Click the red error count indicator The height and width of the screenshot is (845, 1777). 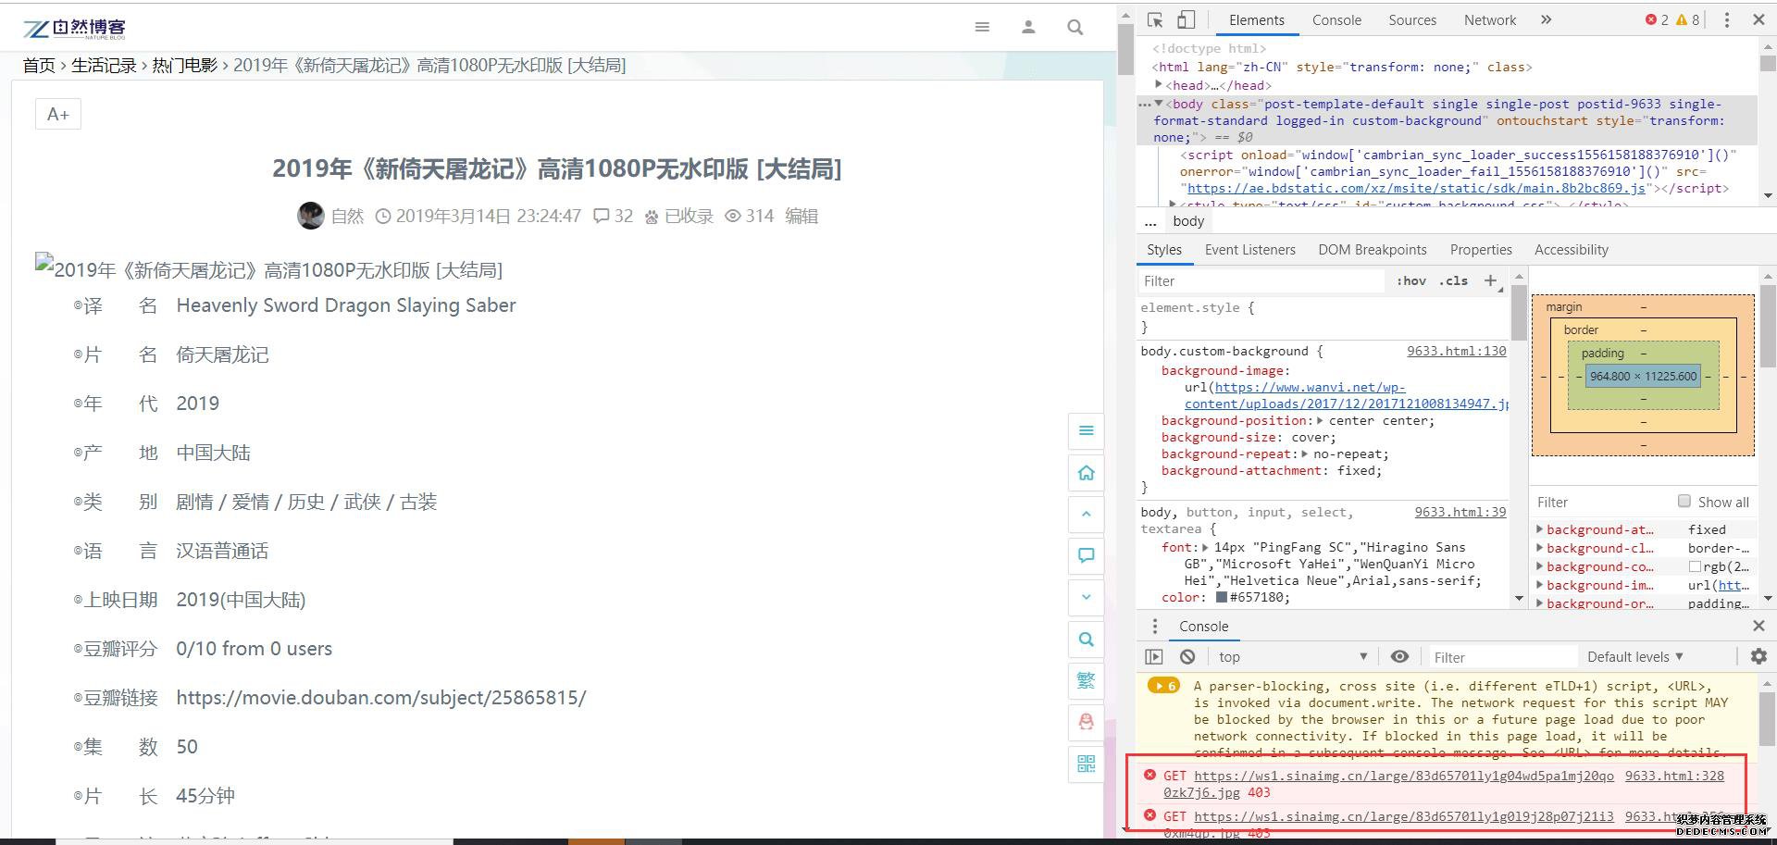click(x=1657, y=19)
